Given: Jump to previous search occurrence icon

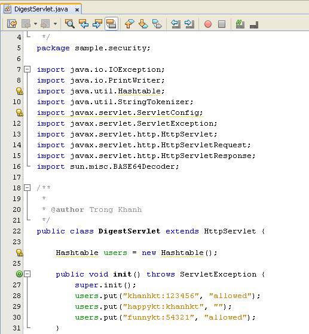Looking at the screenshot, I should [84, 24].
